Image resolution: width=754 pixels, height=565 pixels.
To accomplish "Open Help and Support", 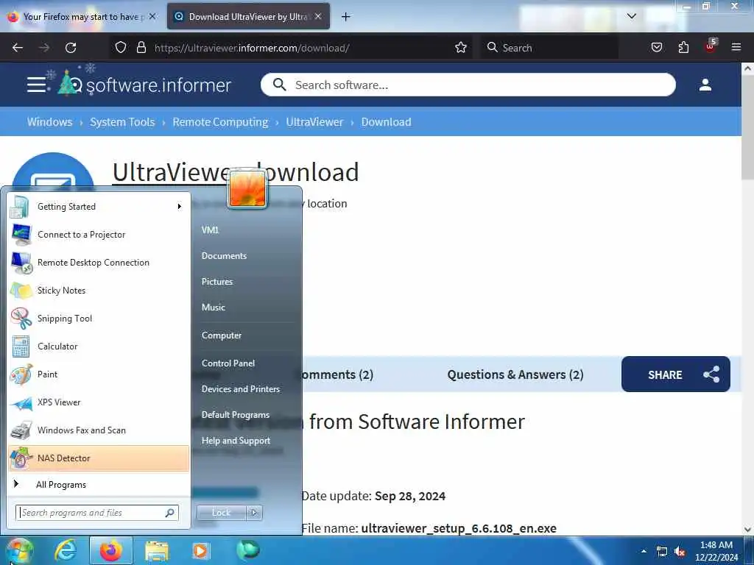I will point(236,441).
